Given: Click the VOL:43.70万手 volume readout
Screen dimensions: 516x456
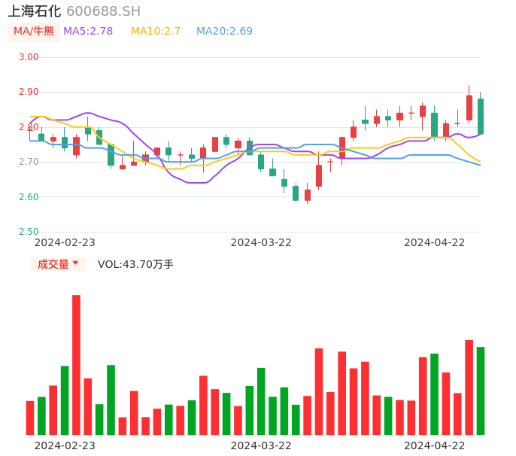Looking at the screenshot, I should point(135,264).
